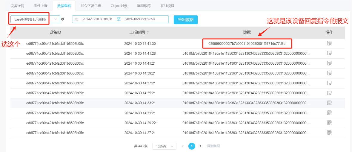Go to next page arrow
This screenshot has width=352, height=152.
point(200,146)
